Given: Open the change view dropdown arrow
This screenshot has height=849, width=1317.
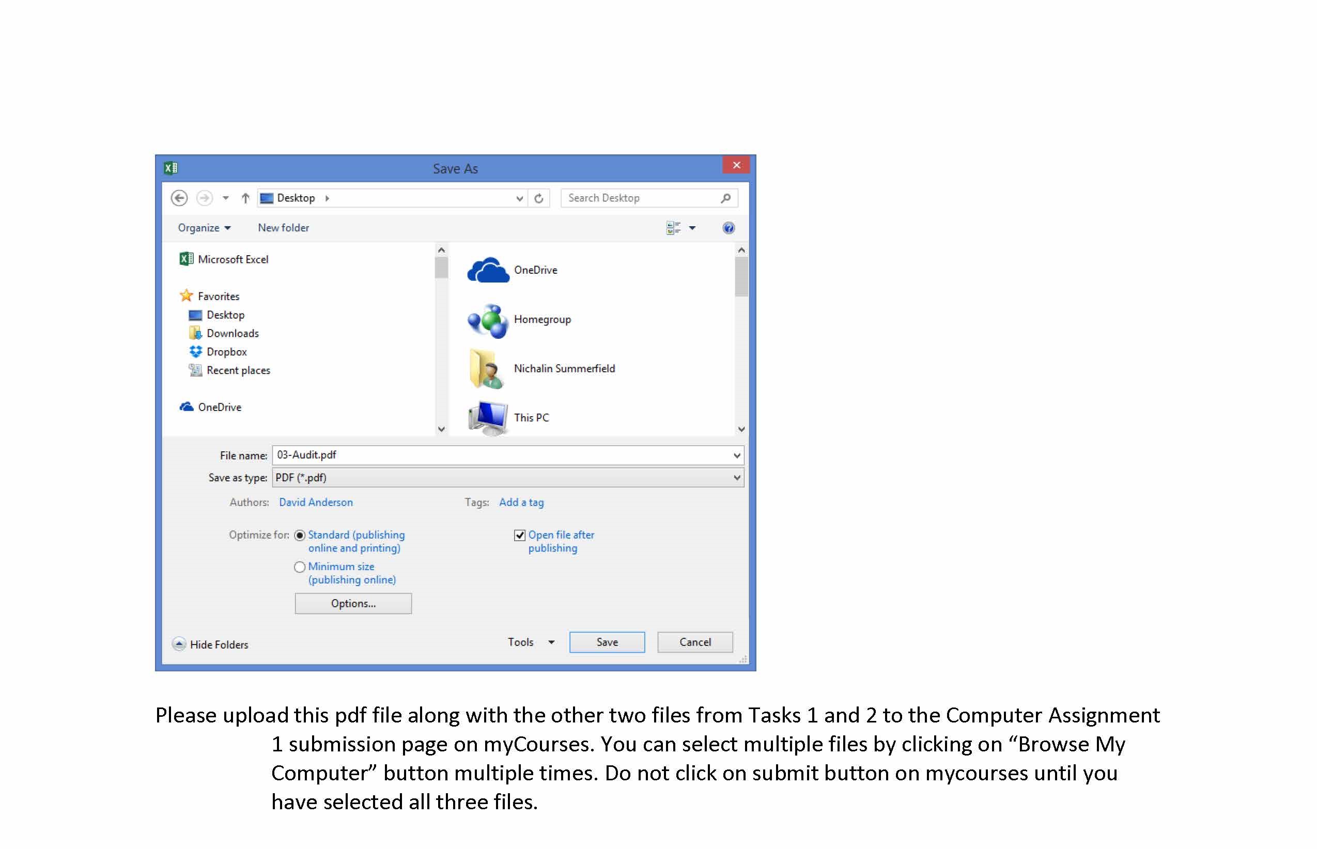Looking at the screenshot, I should (692, 228).
